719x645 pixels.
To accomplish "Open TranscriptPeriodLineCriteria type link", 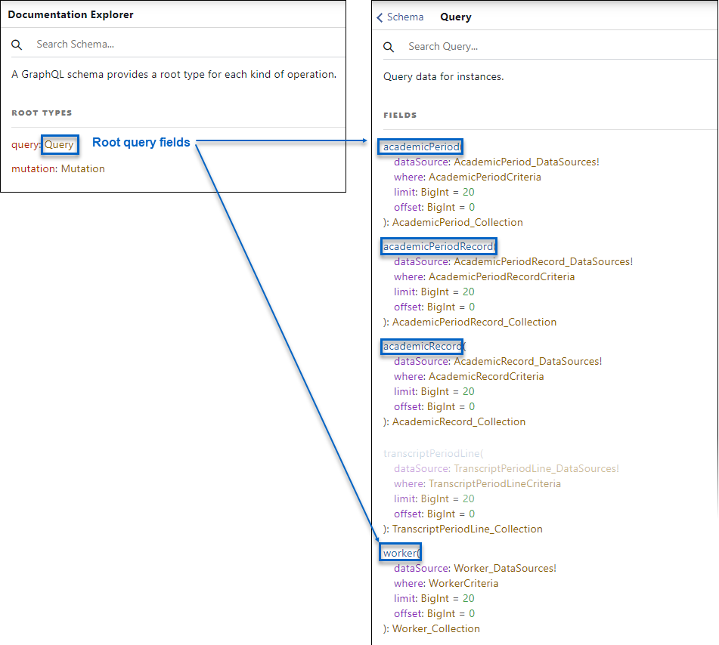I will click(x=494, y=483).
